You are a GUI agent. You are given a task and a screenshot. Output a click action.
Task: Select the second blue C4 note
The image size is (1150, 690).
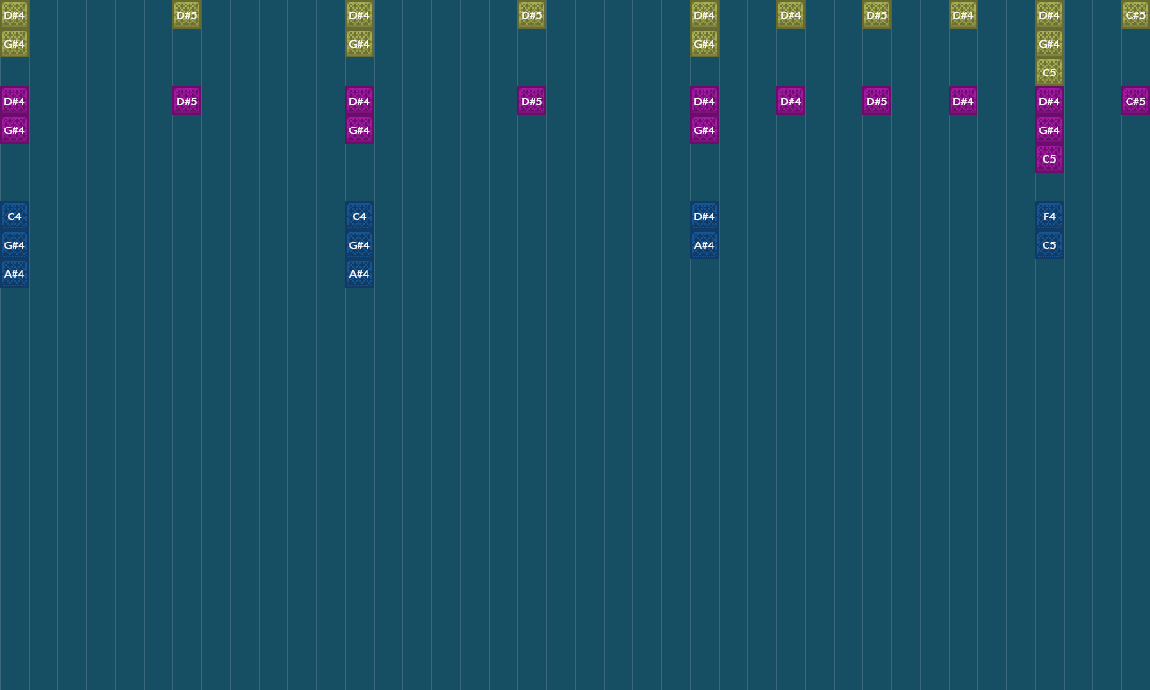pyautogui.click(x=359, y=216)
